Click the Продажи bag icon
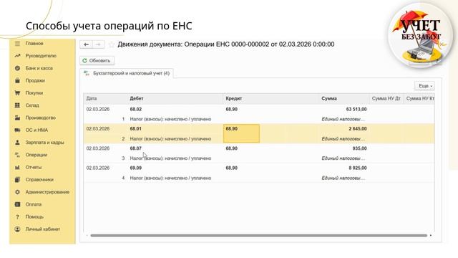458x258 pixels. 17,80
